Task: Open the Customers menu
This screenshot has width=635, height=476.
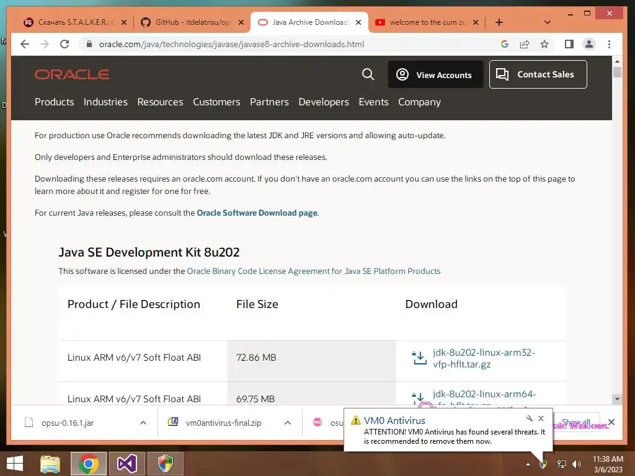Action: (216, 102)
